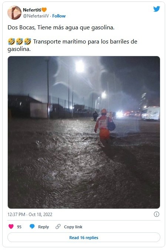
Task: Open Read 16 replies button
Action: pyautogui.click(x=84, y=237)
